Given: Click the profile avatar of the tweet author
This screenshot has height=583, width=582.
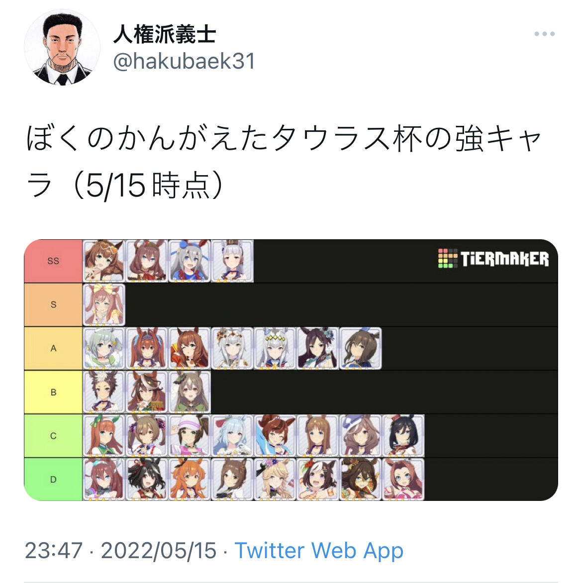Looking at the screenshot, I should [x=62, y=48].
